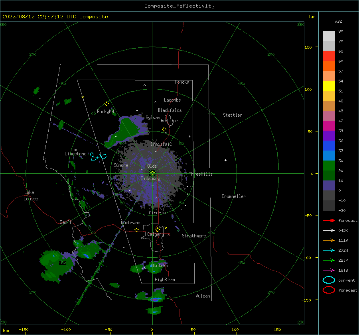Click the Drumheller label
Image resolution: width=359 pixels, height=335 pixels.
pyautogui.click(x=234, y=196)
